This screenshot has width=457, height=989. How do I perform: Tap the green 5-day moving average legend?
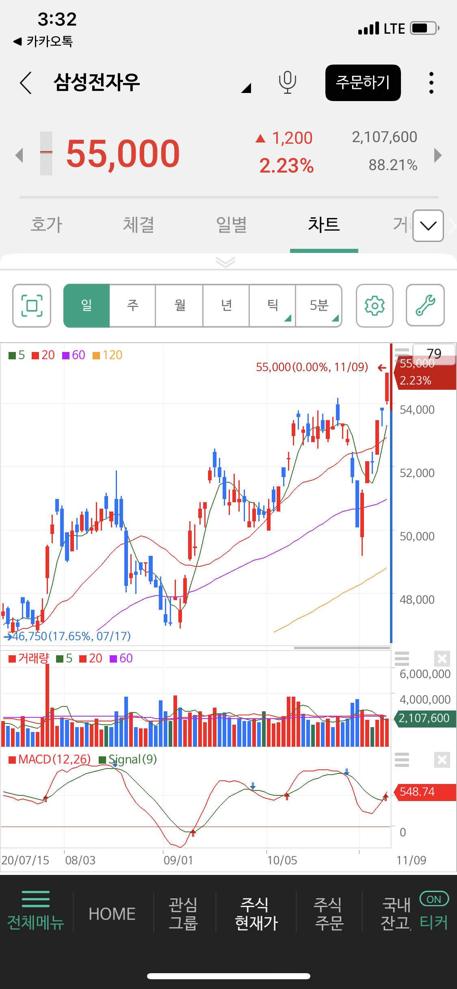point(17,355)
